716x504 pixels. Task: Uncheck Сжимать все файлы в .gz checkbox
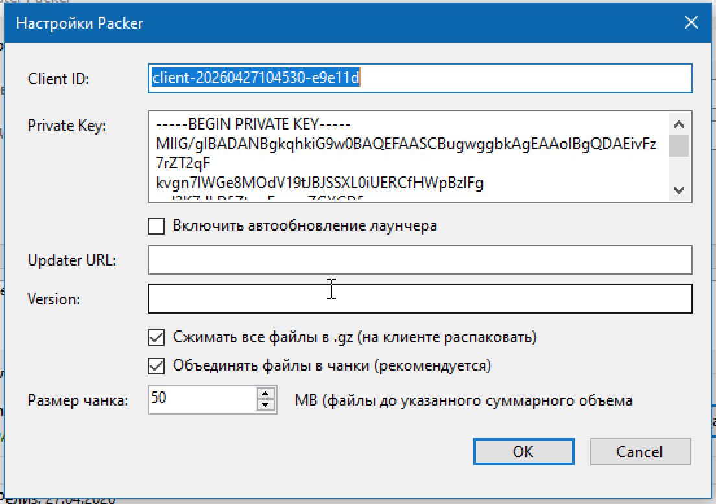pos(156,338)
